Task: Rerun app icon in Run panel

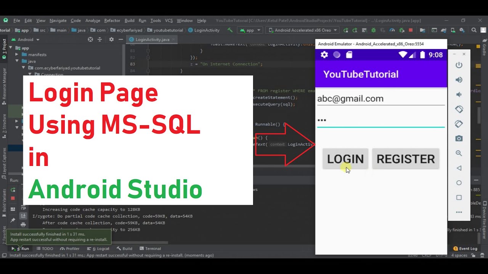Action: point(13,190)
